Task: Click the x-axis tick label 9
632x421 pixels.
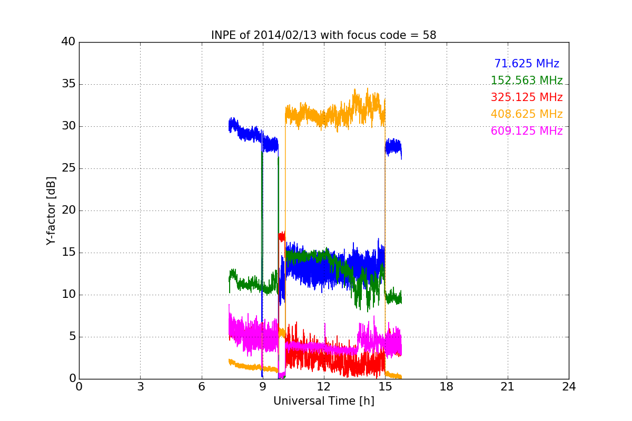Action: click(263, 387)
